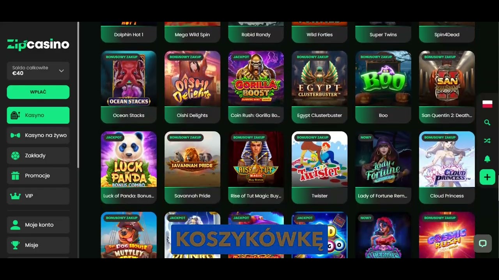This screenshot has height=280, width=499.
Task: Click the Misje trophy icon
Action: pos(15,245)
